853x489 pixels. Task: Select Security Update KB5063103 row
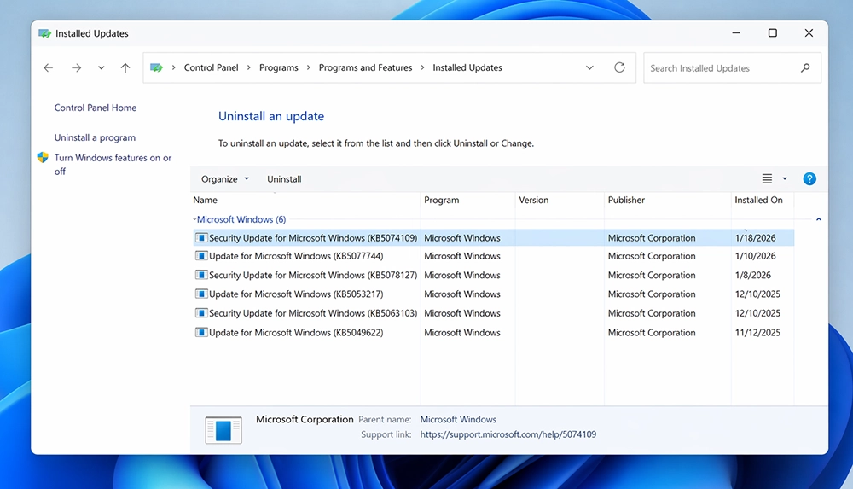coord(494,313)
